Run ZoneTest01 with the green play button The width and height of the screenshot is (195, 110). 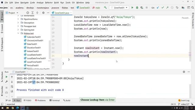pyautogui.click(x=132, y=8)
